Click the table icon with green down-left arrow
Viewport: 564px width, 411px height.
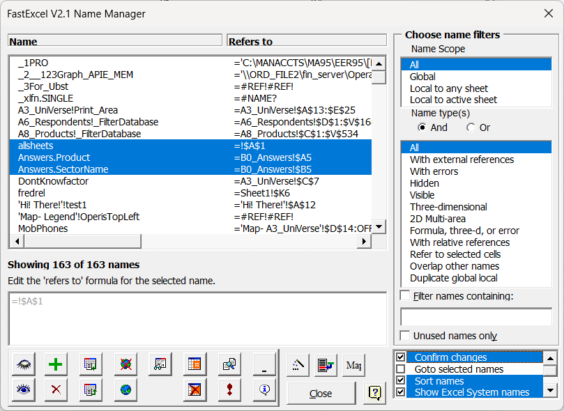point(91,364)
